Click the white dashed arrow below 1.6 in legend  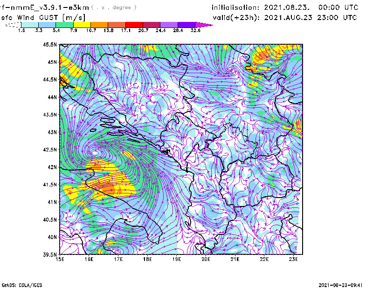click(13, 25)
